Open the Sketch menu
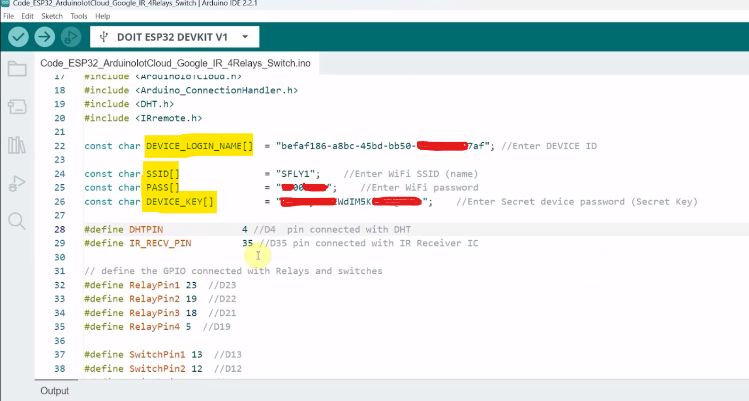Viewport: 749px width, 401px height. 52,16
